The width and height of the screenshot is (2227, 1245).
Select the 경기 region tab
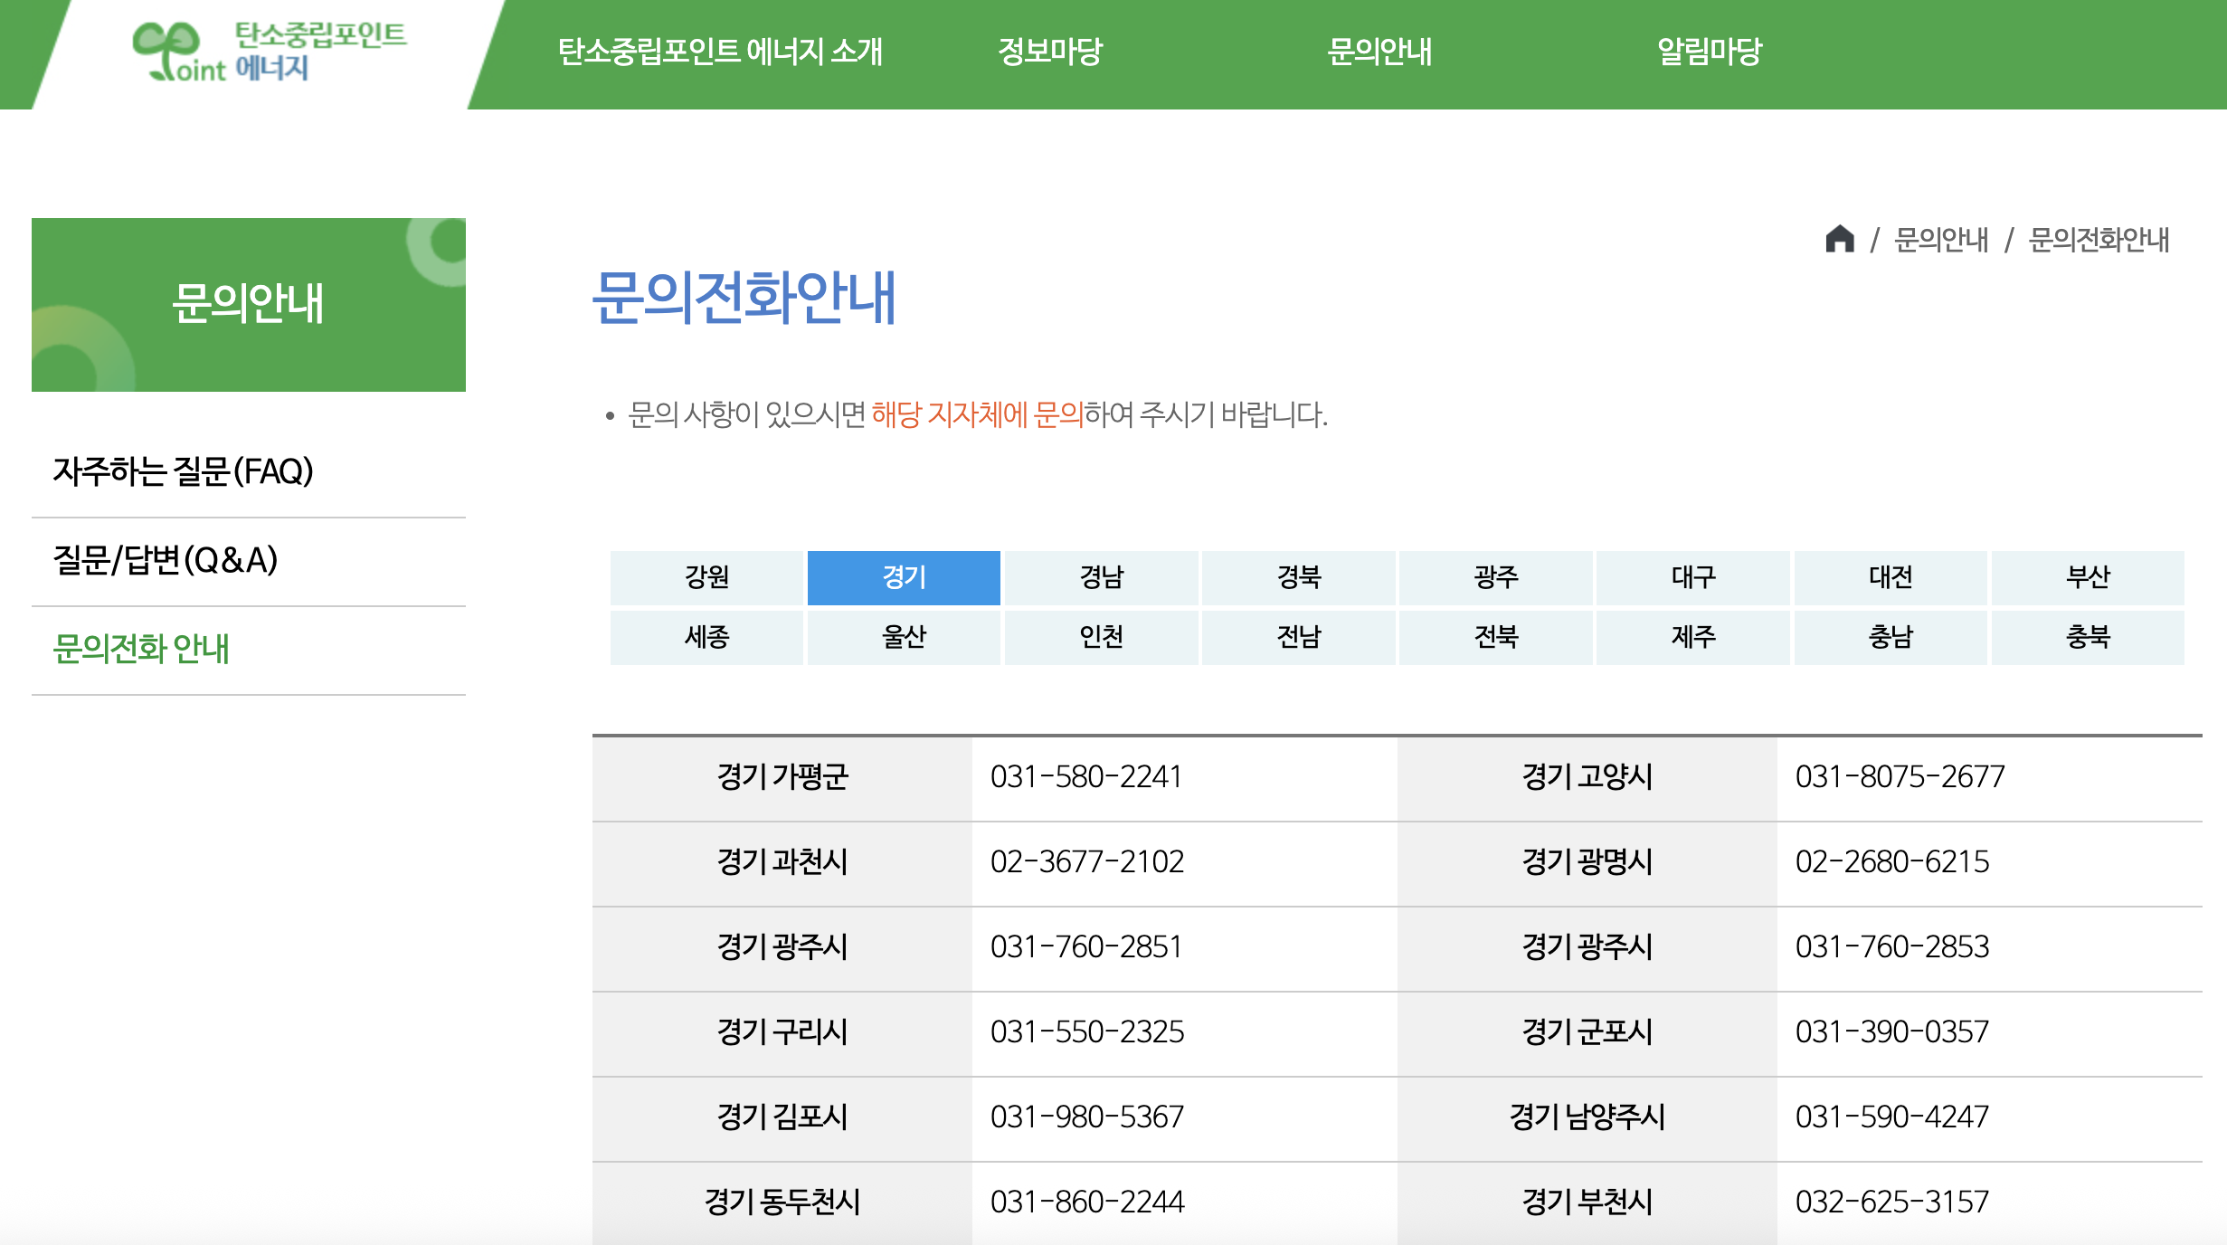[x=904, y=577]
